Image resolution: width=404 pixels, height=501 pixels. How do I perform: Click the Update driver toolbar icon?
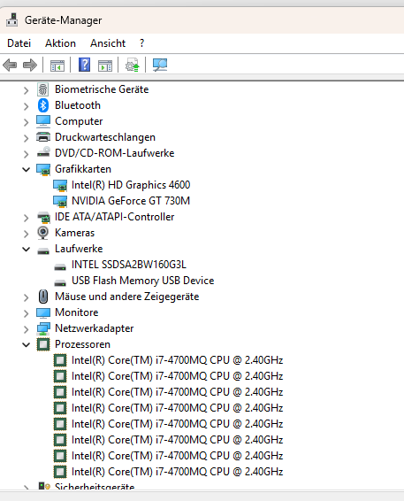(133, 65)
